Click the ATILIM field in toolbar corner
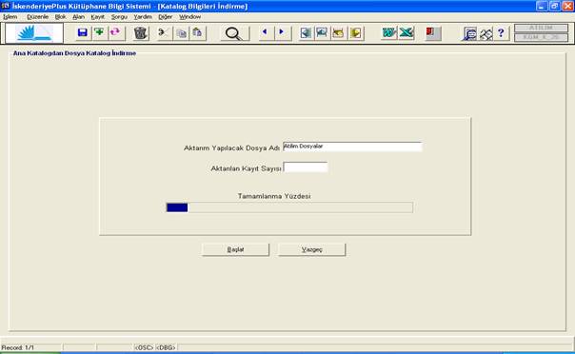Viewport: 575px width, 354px height. pos(542,28)
